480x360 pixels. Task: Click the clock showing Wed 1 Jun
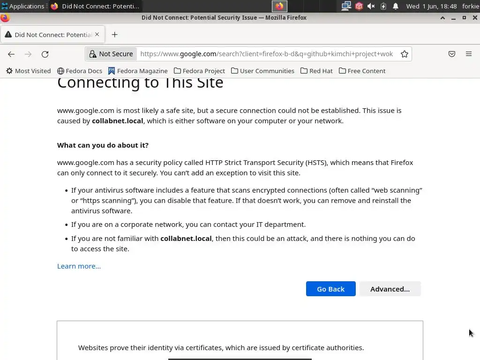pyautogui.click(x=431, y=6)
